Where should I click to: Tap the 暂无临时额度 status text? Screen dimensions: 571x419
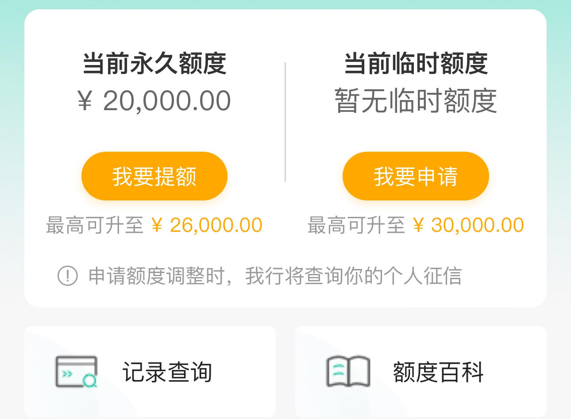tap(416, 101)
